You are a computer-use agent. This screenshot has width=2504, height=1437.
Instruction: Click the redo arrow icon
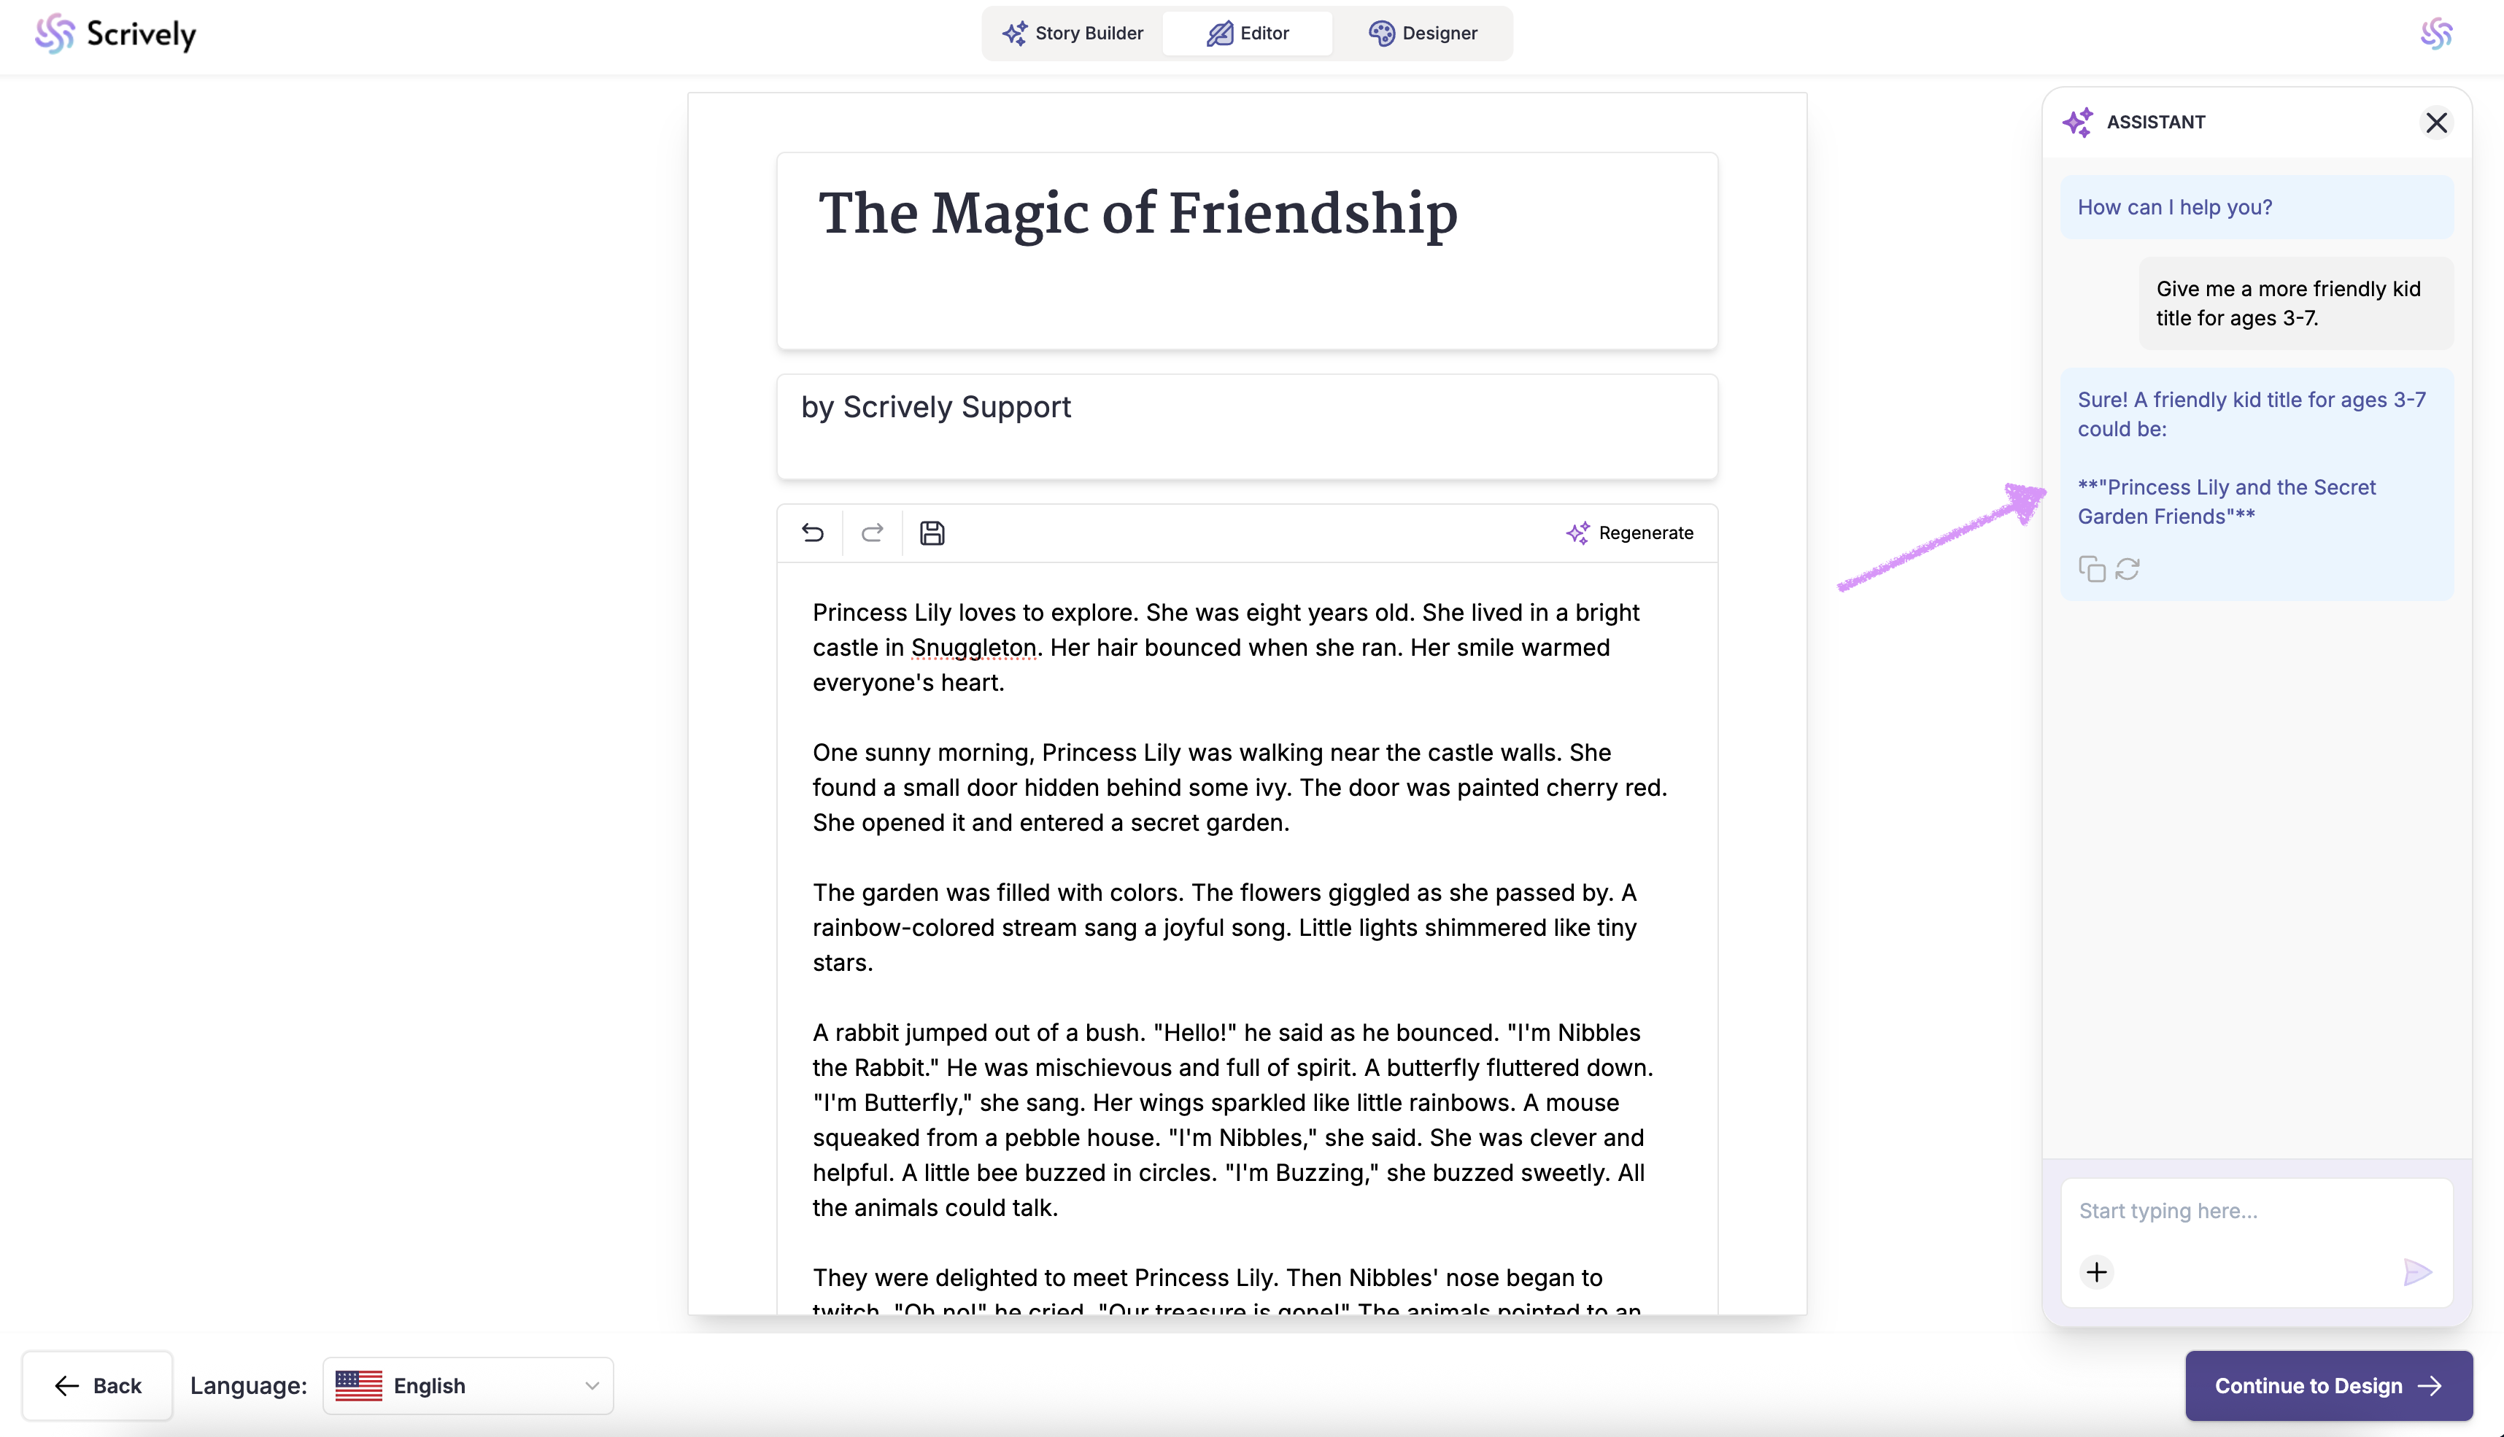872,533
